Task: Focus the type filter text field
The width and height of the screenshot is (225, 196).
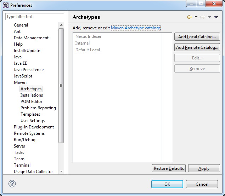Action: click(x=35, y=17)
